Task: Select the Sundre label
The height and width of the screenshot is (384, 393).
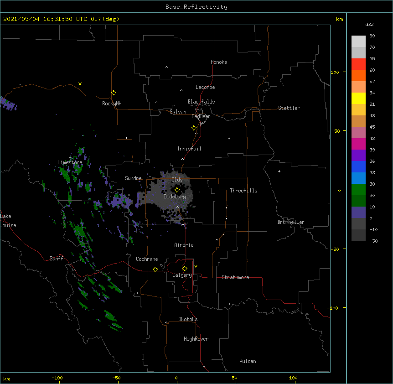Action: pos(133,178)
